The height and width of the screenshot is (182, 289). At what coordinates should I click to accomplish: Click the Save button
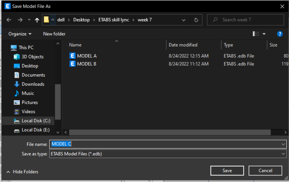pos(227,171)
